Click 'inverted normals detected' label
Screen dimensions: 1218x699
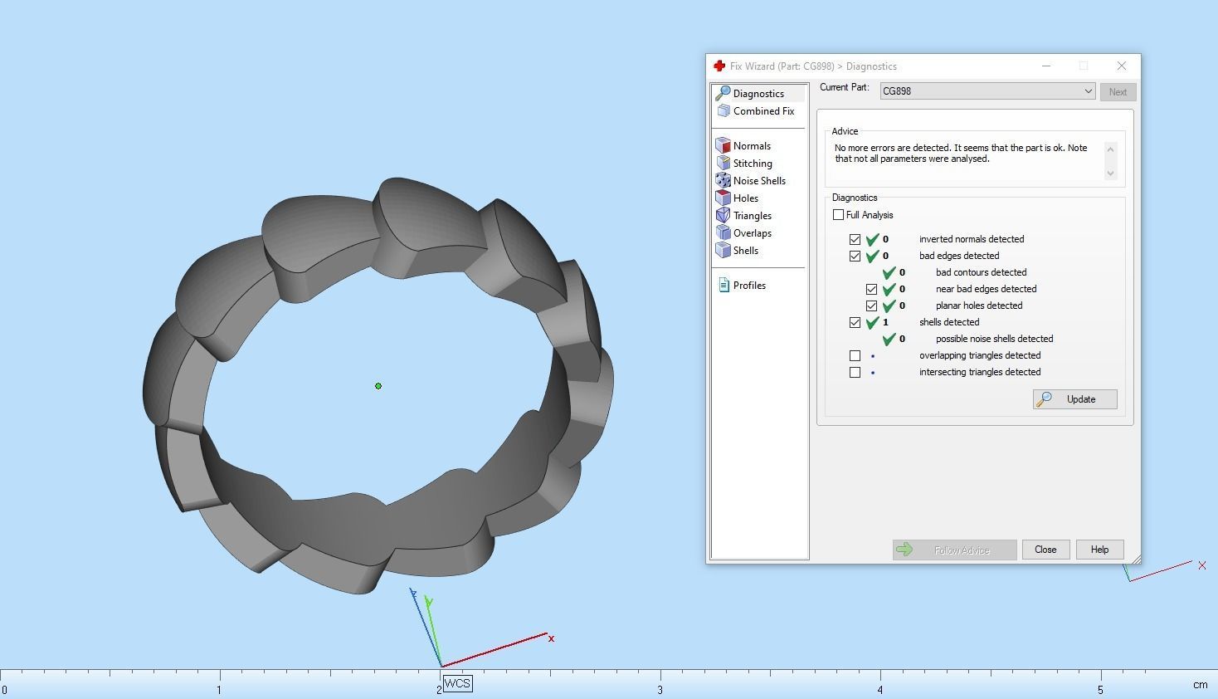click(x=972, y=239)
